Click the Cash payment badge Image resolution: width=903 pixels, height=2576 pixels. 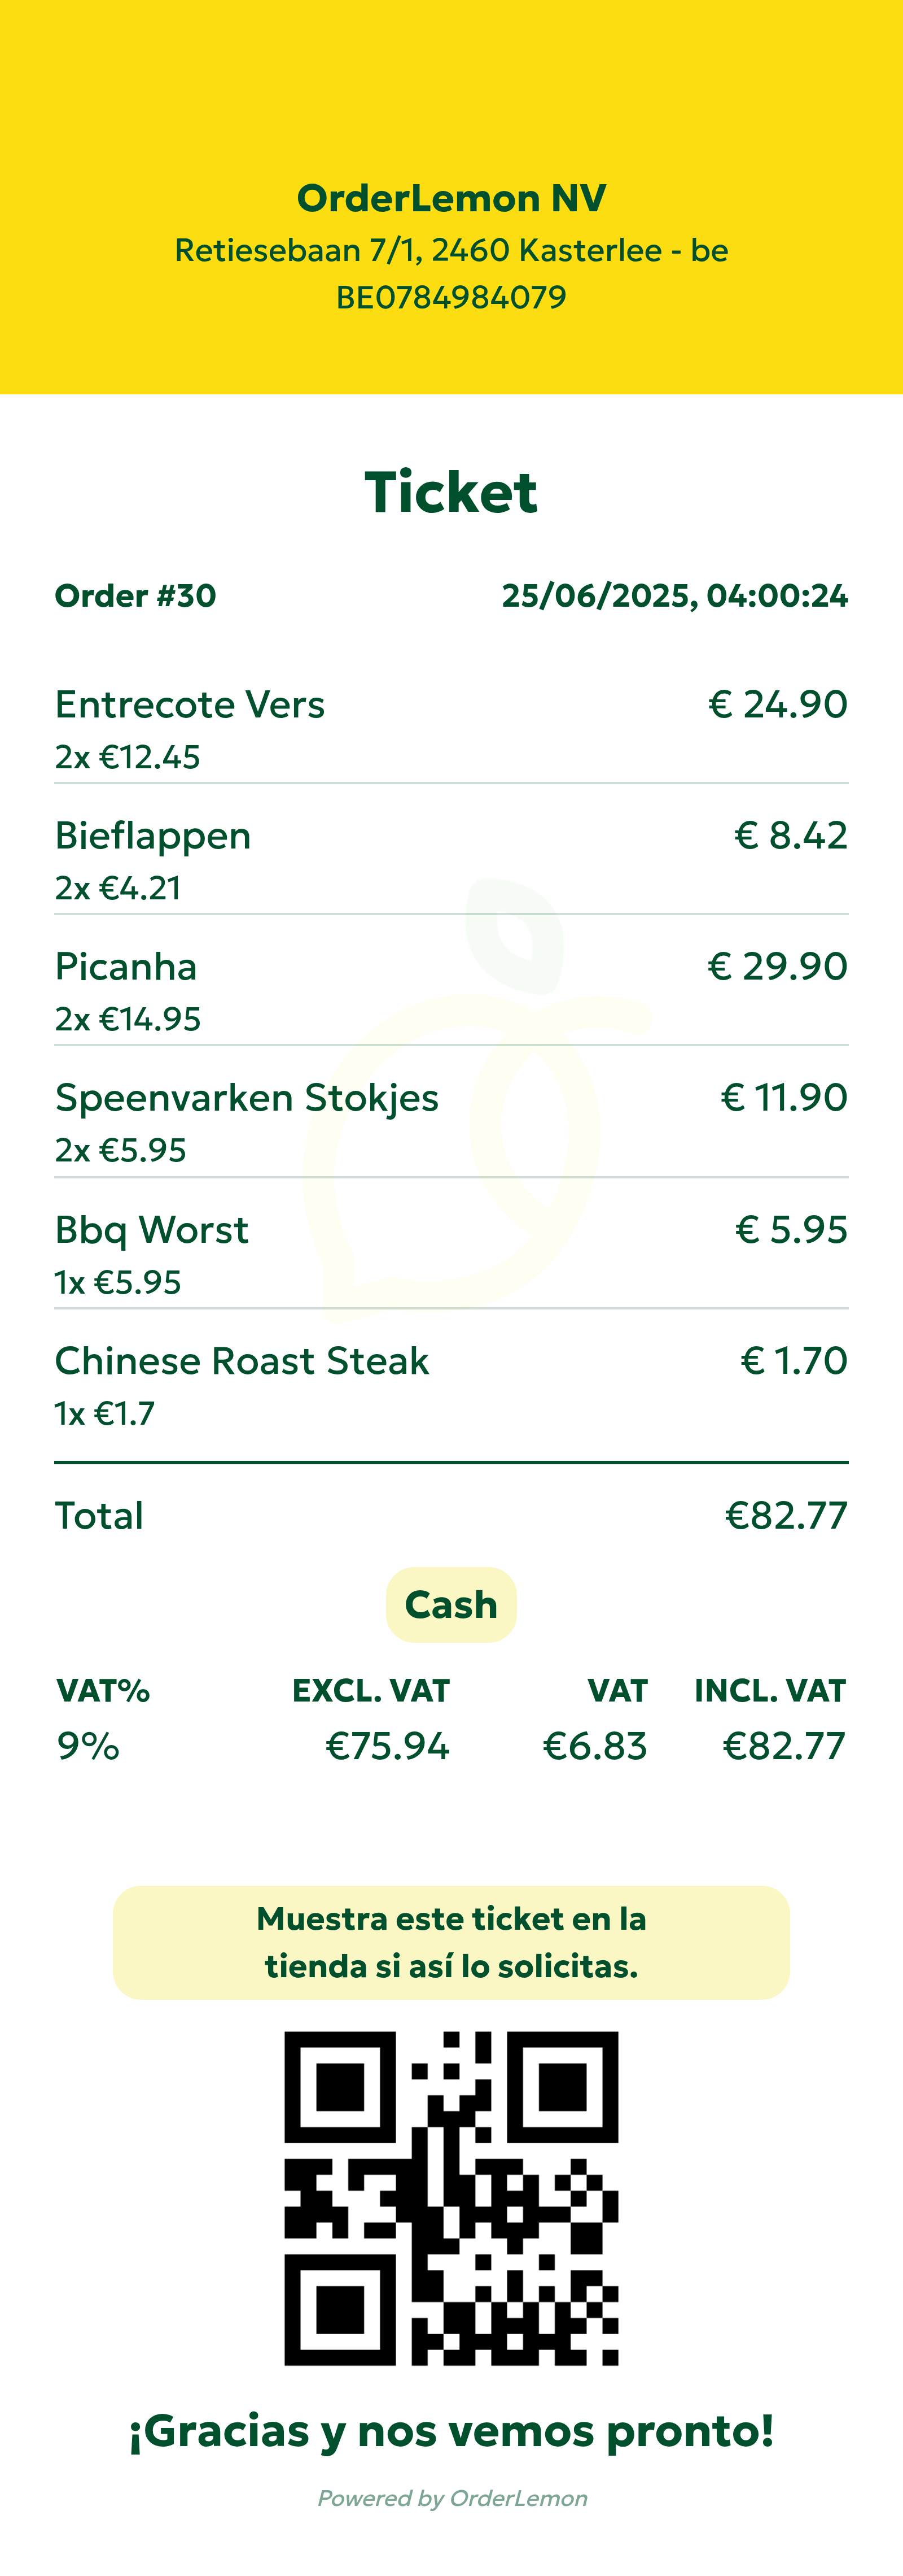click(x=450, y=1605)
